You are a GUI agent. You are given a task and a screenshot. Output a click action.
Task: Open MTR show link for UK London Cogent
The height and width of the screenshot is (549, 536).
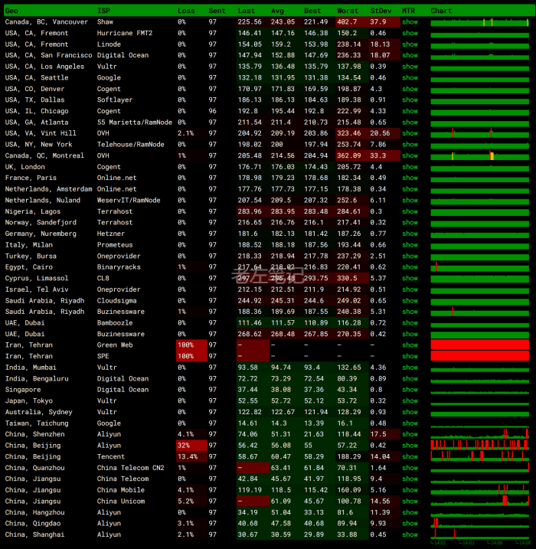click(410, 167)
